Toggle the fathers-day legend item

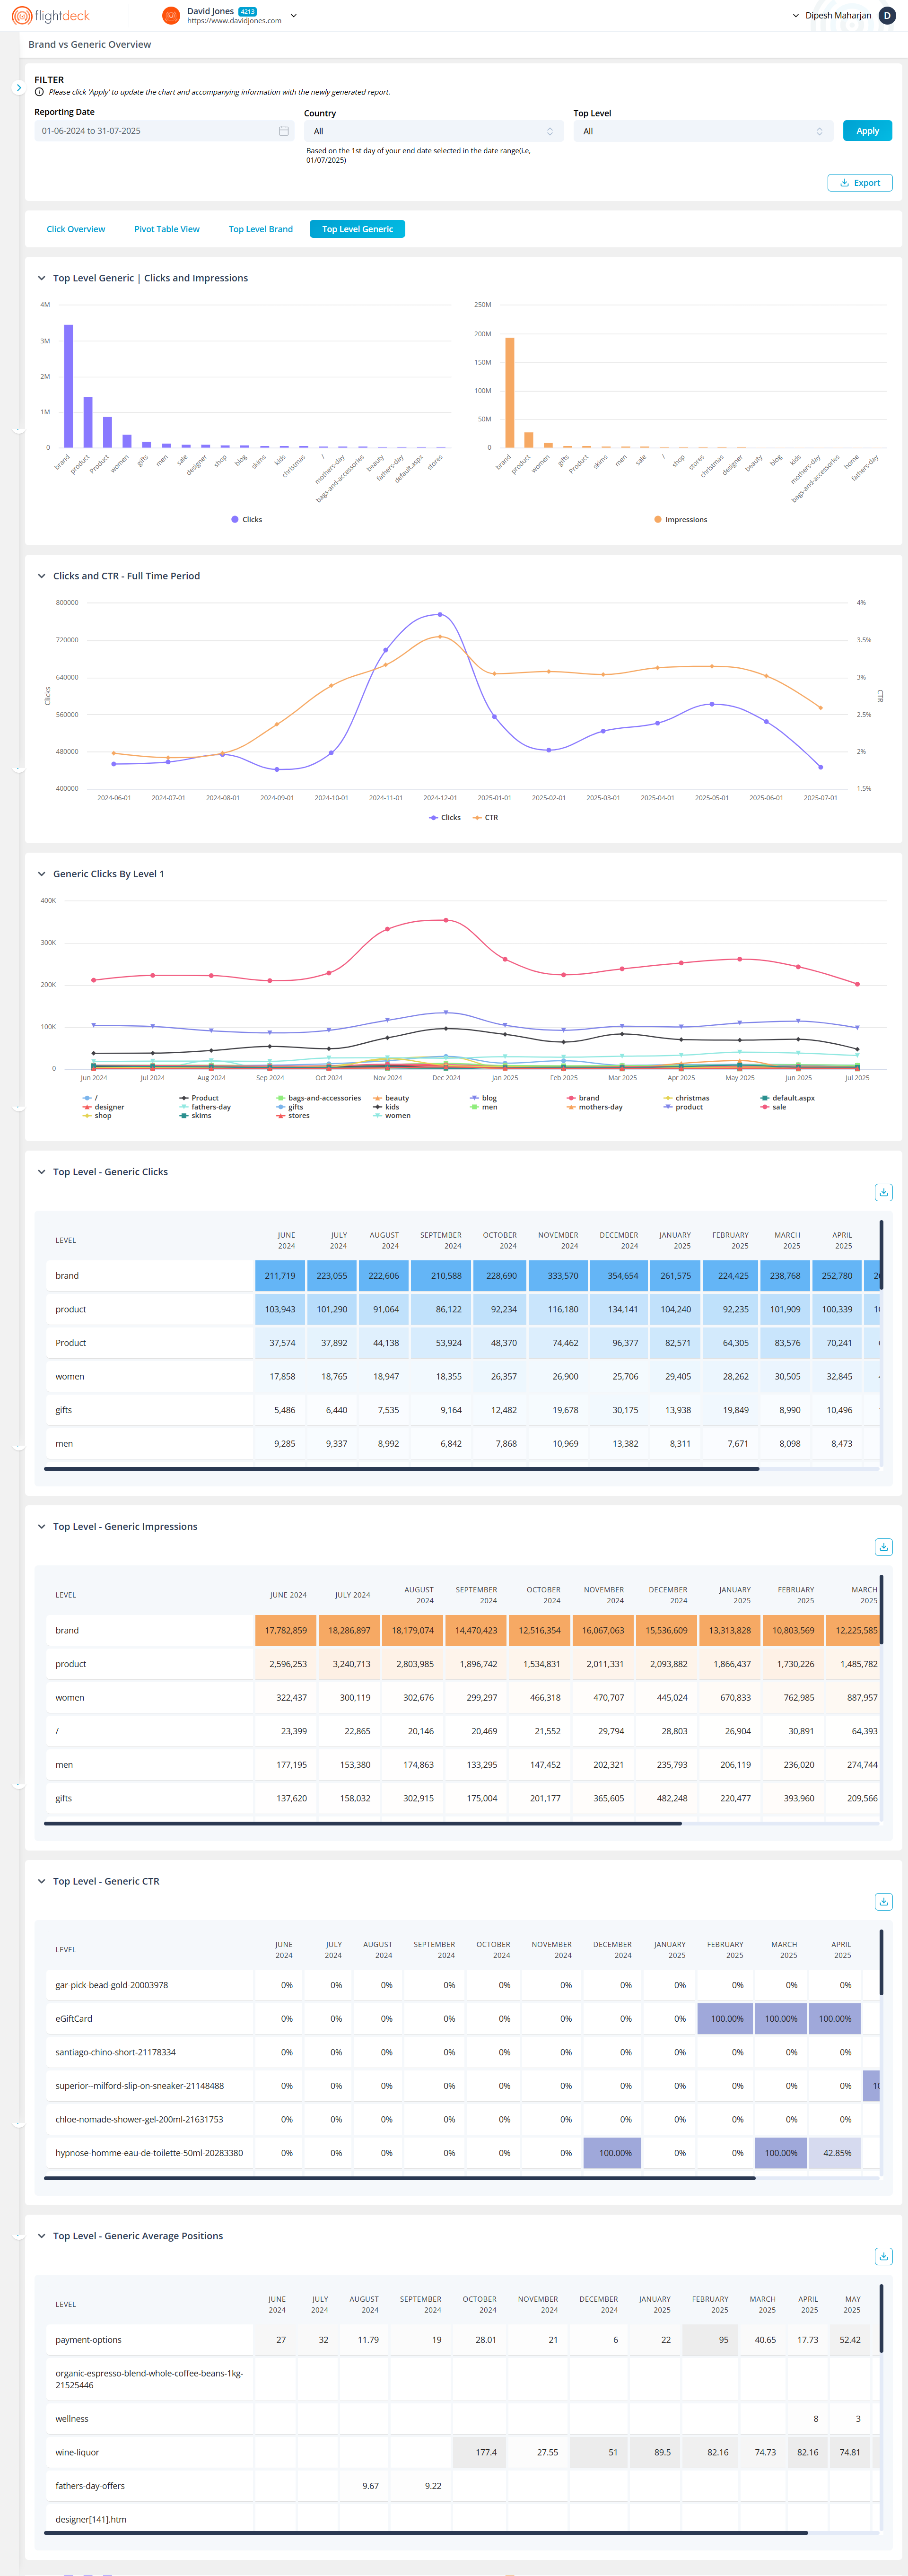coord(205,1107)
